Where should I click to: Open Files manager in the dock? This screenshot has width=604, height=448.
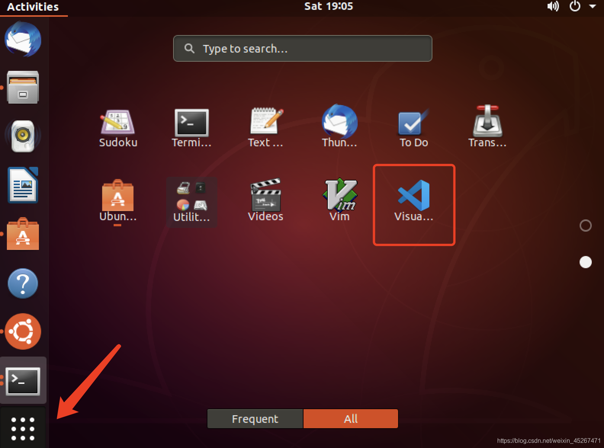click(x=23, y=87)
